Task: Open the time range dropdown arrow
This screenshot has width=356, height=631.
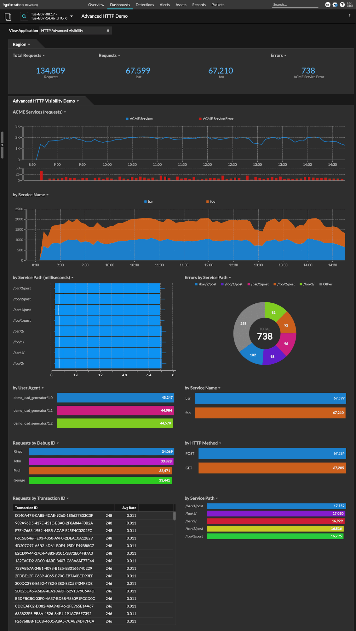Action: coord(72,16)
